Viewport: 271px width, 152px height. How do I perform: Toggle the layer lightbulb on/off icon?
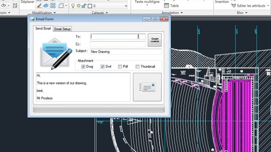pyautogui.click(x=73, y=6)
